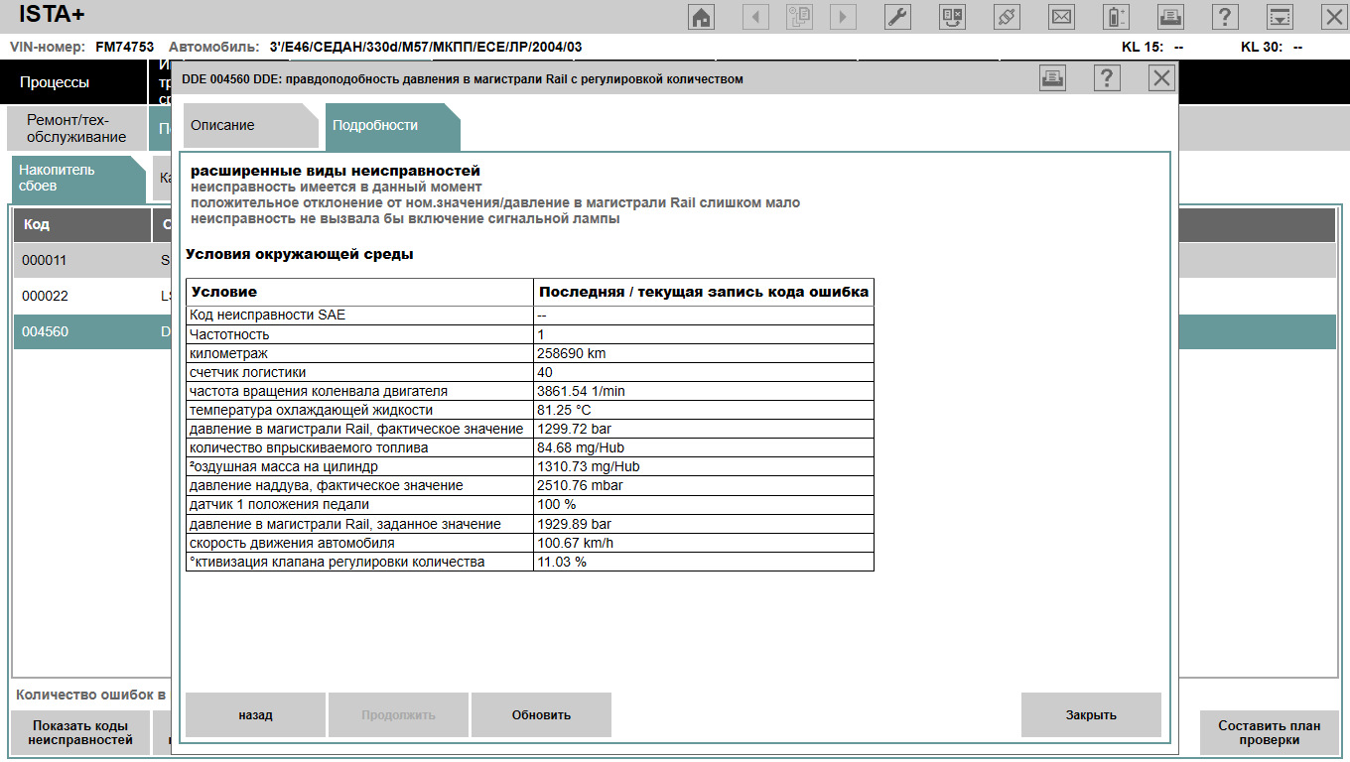Click the Обновить button
1350x762 pixels.
click(x=541, y=714)
